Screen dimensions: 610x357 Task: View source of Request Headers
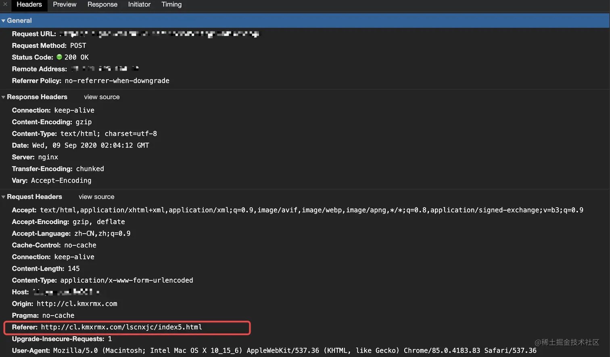pos(96,196)
